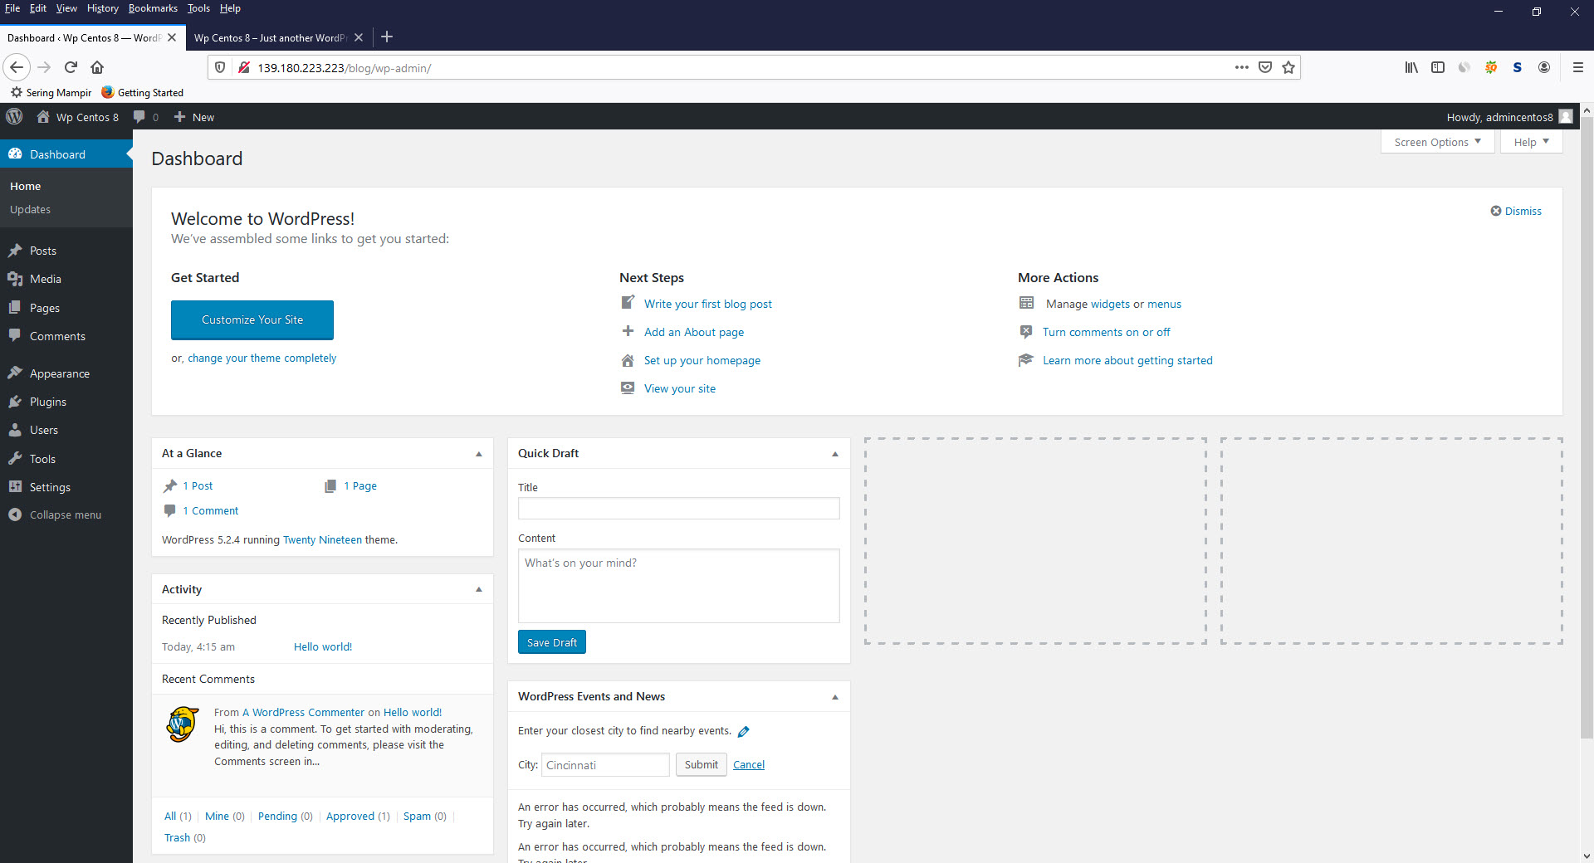Screen dimensions: 1594x863
Task: Open Media via its sidebar icon
Action: [x=16, y=279]
